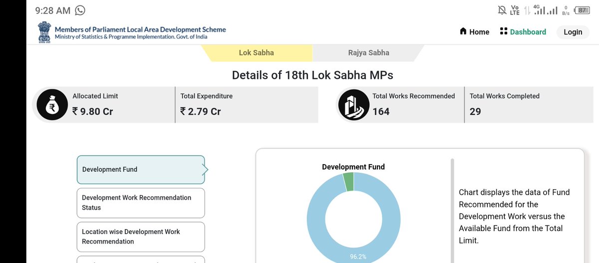
Task: Tap the battery indicator icon
Action: point(582,10)
